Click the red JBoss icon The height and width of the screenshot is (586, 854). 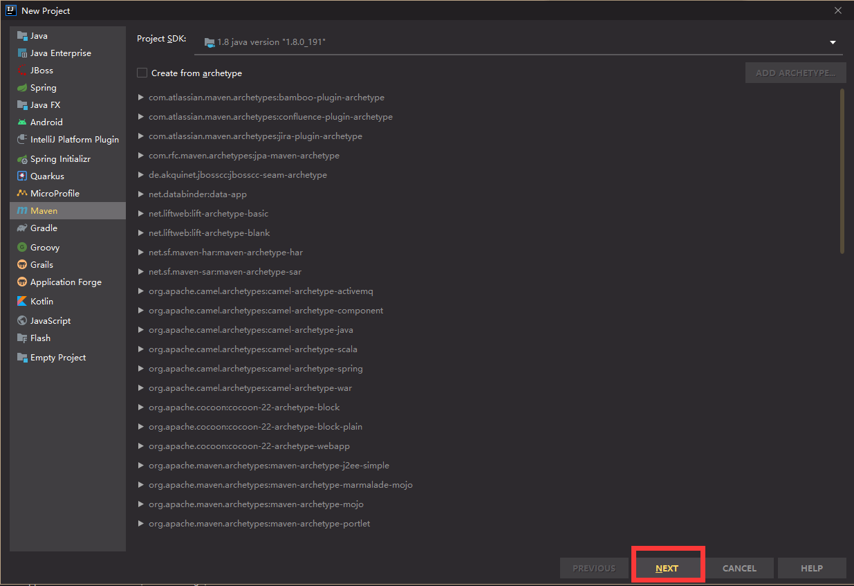pyautogui.click(x=22, y=71)
